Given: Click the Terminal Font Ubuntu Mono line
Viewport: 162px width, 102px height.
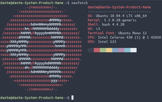Looking at the screenshot, I should 117,33.
